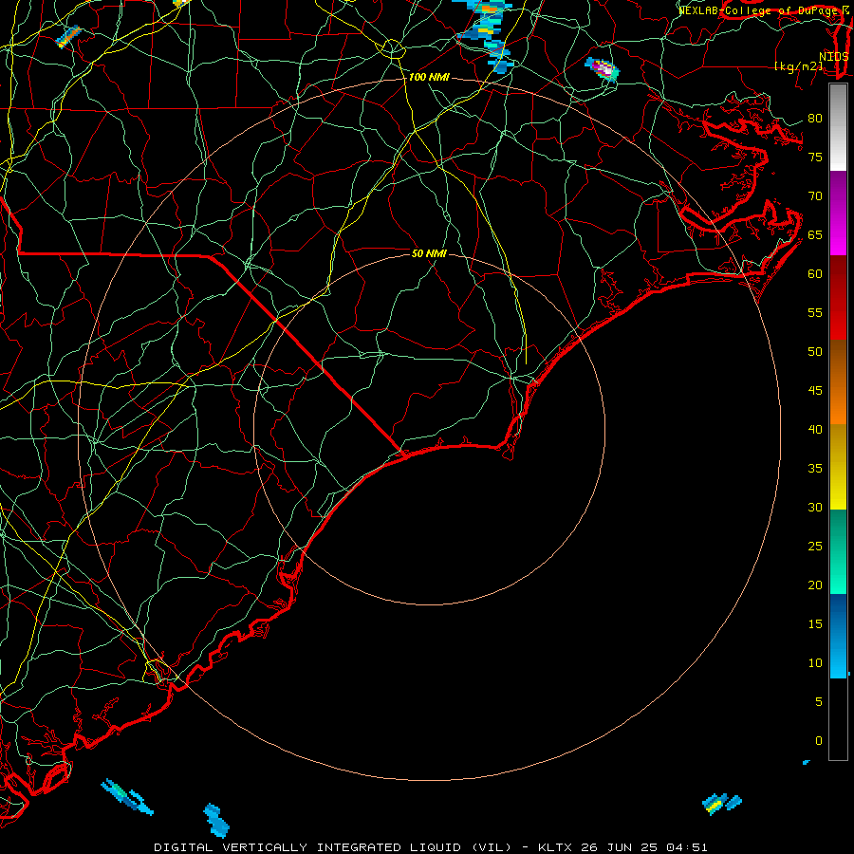Click the small radar echo in the top-left corner
854x854 pixels.
tap(69, 36)
